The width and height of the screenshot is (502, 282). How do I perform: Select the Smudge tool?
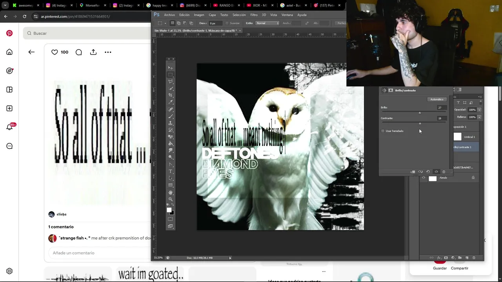click(170, 150)
